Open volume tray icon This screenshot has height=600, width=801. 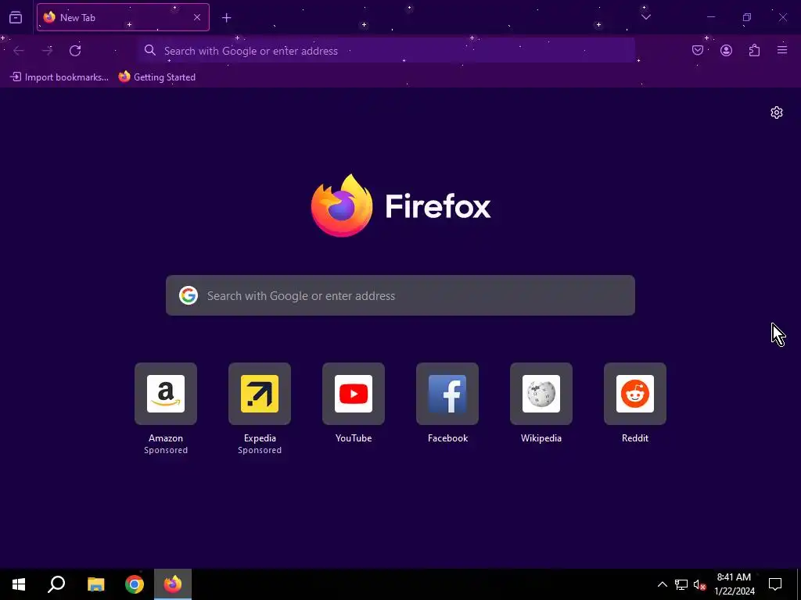(x=699, y=584)
